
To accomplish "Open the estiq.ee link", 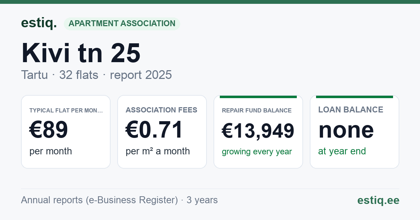I will (x=378, y=200).
